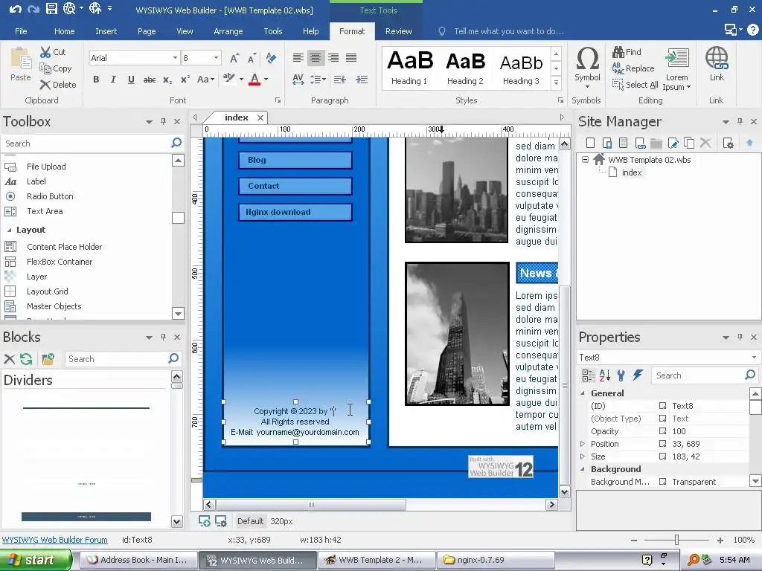
Task: Click new page icon in Site Manager
Action: (x=590, y=143)
